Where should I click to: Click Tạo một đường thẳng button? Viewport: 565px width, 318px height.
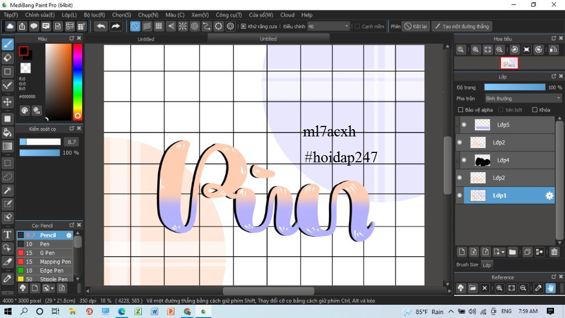(x=462, y=26)
